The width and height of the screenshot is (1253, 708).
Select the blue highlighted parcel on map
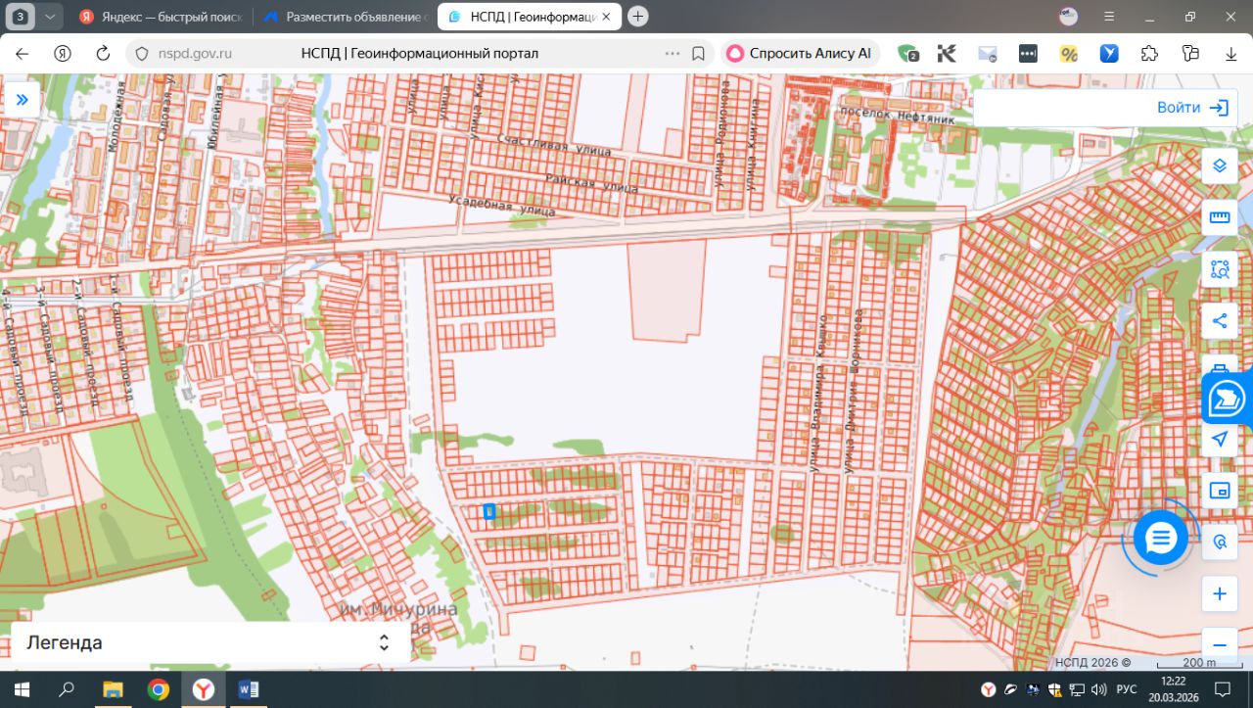click(489, 511)
